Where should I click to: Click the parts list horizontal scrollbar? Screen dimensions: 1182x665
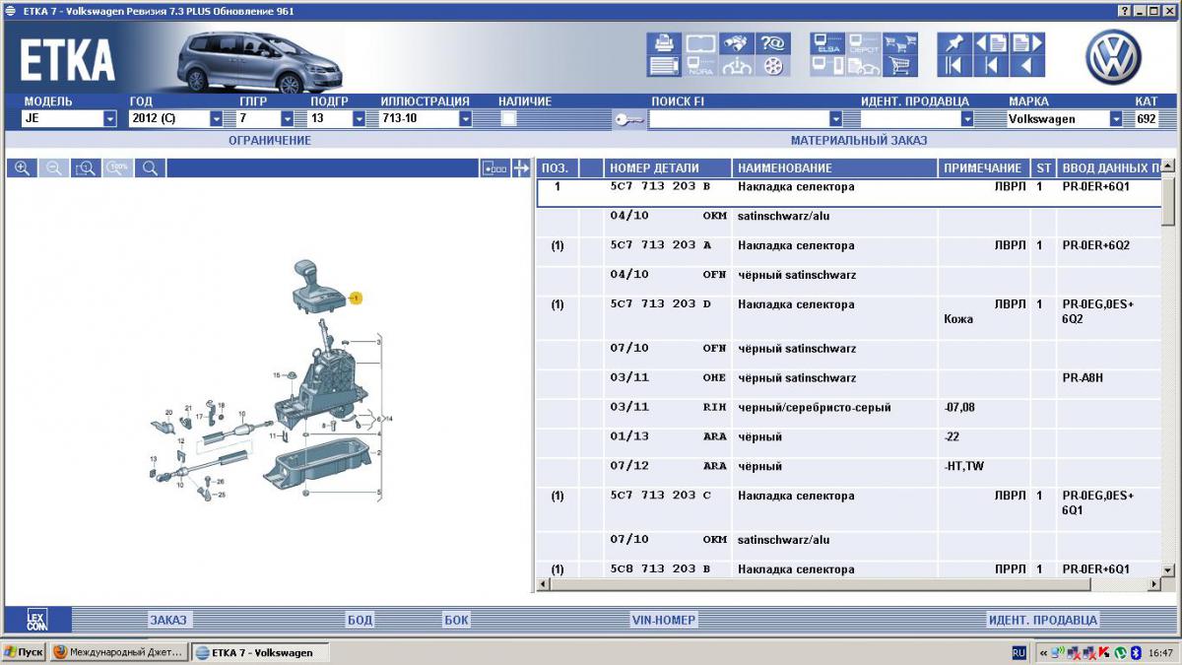[x=848, y=585]
